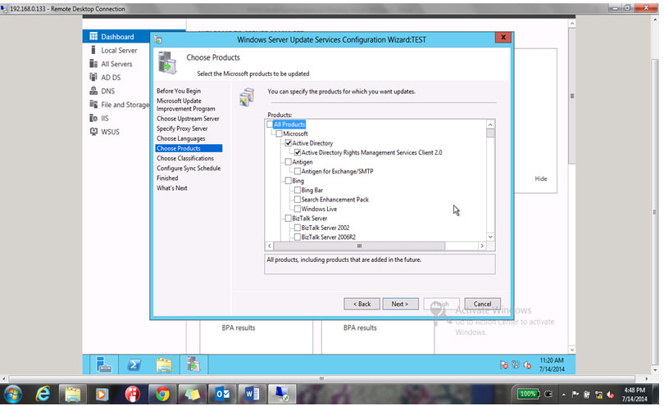The height and width of the screenshot is (406, 664).
Task: Check the Windows Live checkbox
Action: click(298, 209)
